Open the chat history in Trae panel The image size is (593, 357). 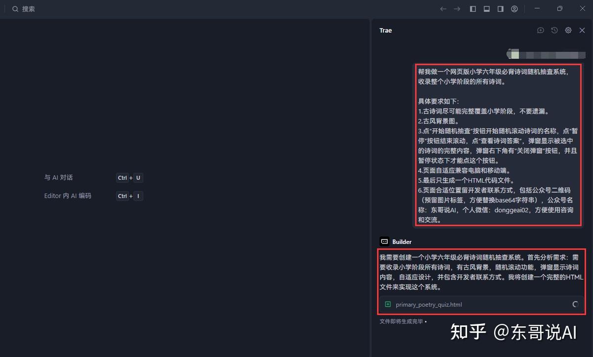pyautogui.click(x=554, y=30)
